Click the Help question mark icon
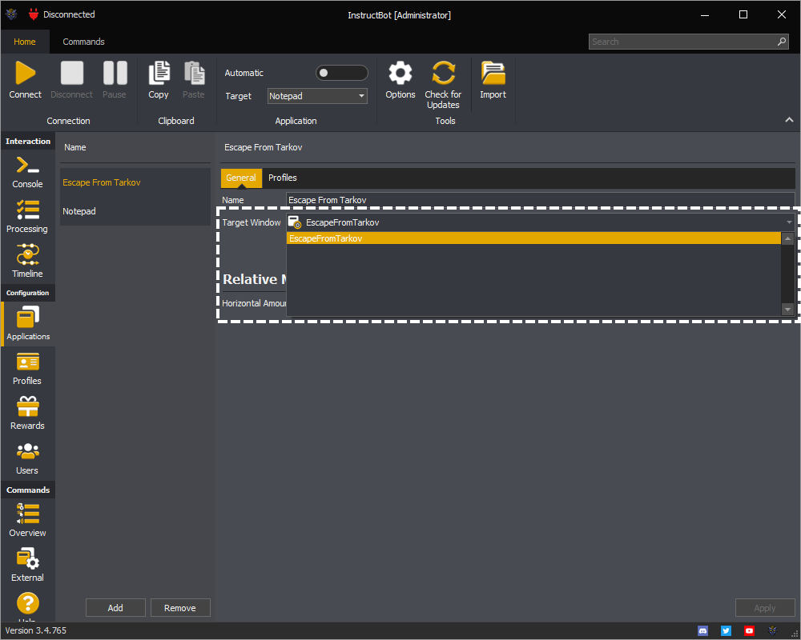Screen dimensions: 801x640 (27, 604)
